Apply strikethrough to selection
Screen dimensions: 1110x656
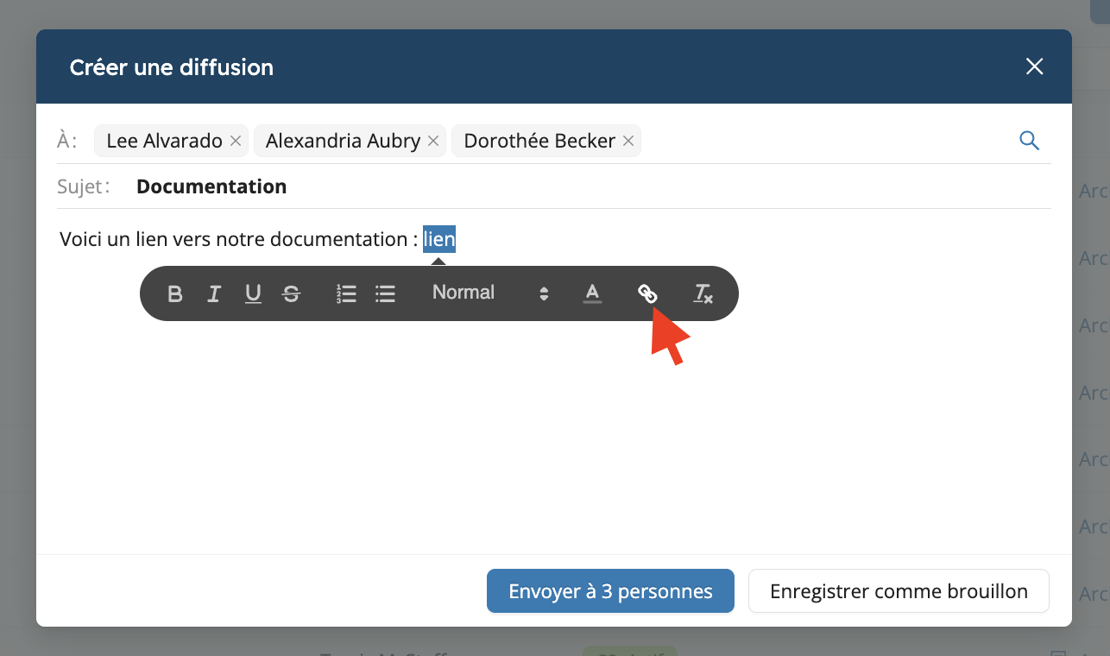(292, 294)
